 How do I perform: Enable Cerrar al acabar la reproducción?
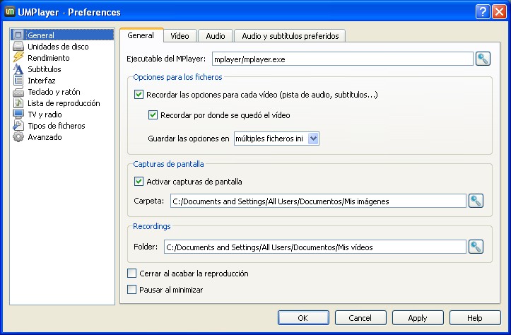(131, 273)
